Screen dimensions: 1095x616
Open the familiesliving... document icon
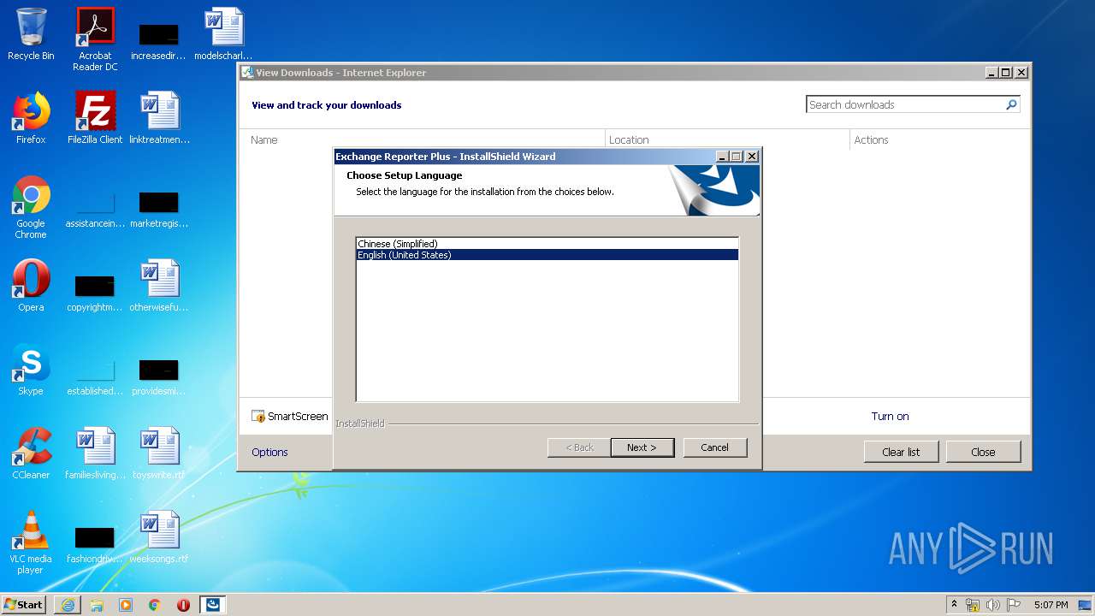coord(95,453)
